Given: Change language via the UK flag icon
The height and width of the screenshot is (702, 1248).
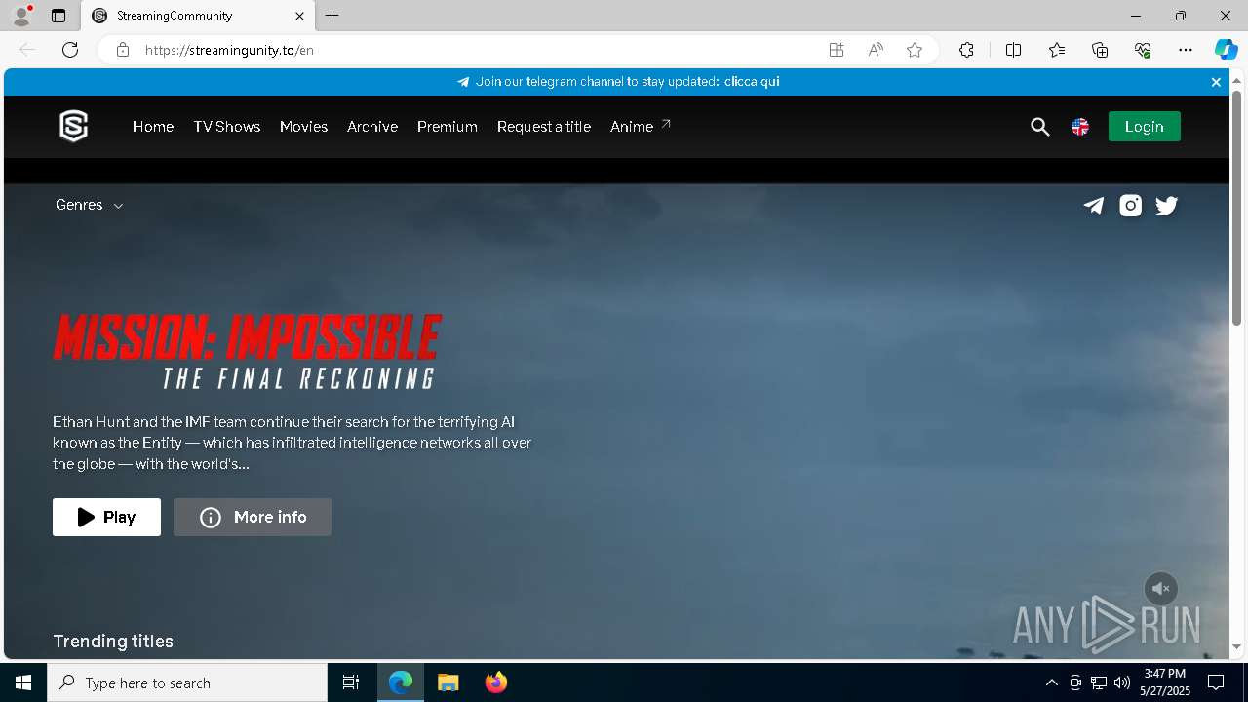Looking at the screenshot, I should click(x=1080, y=127).
